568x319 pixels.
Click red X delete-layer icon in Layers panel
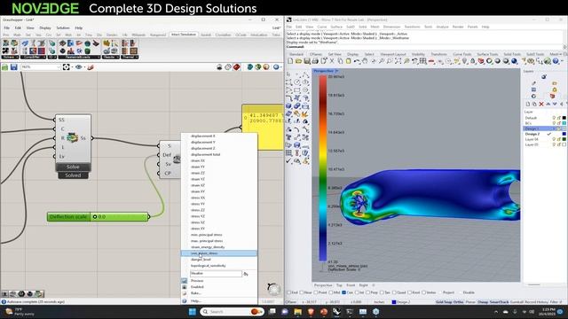click(x=541, y=105)
